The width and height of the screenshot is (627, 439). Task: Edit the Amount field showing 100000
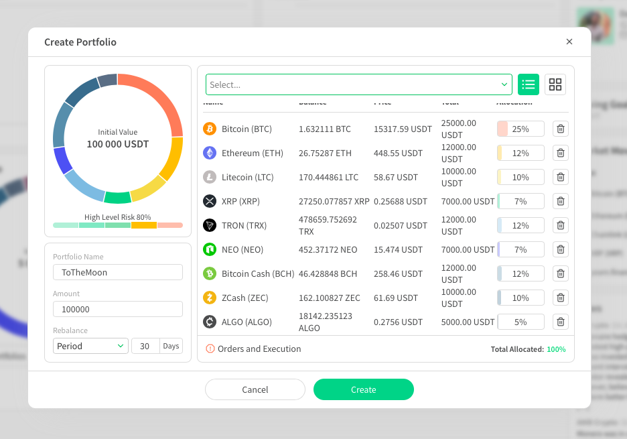[118, 309]
